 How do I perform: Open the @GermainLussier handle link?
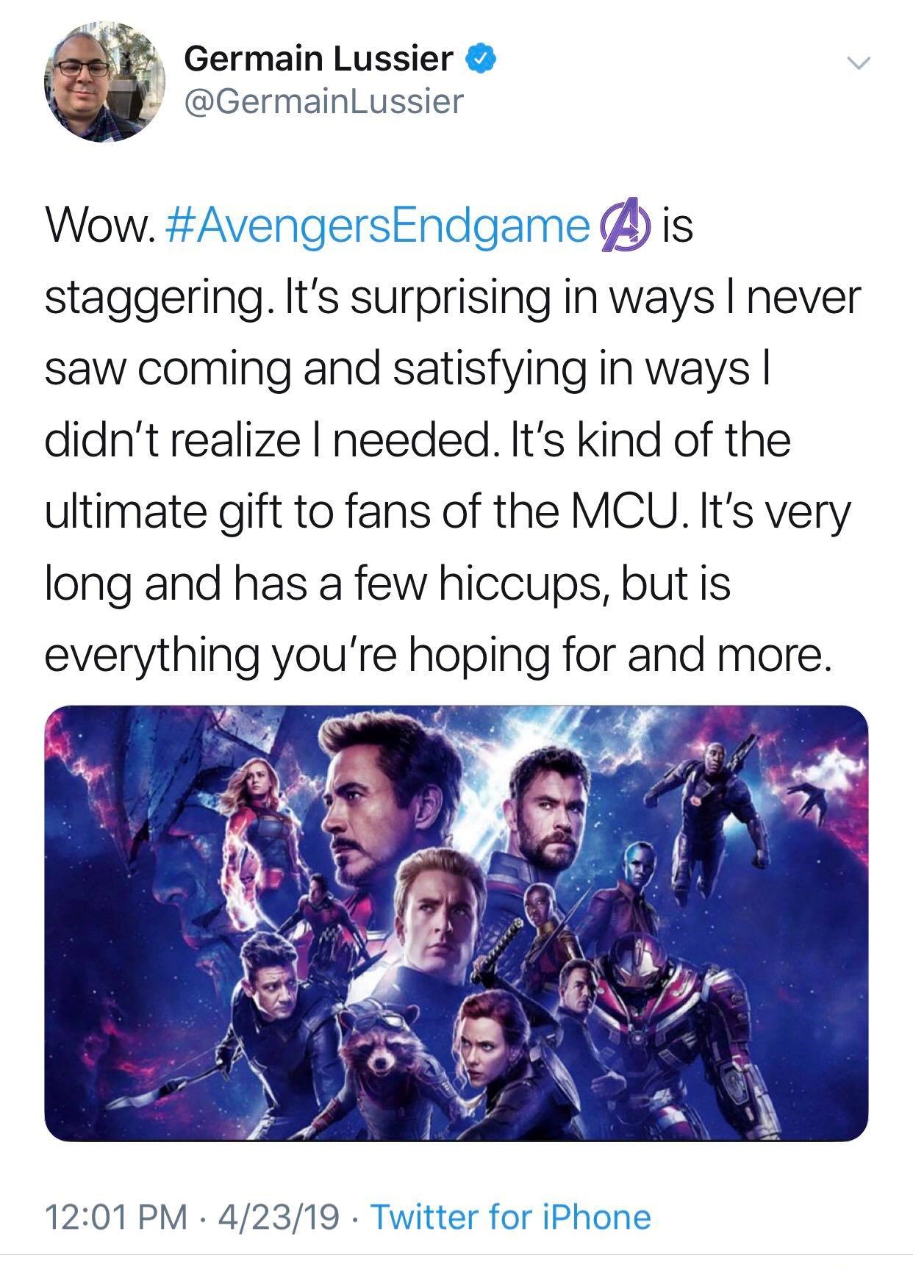tap(324, 101)
